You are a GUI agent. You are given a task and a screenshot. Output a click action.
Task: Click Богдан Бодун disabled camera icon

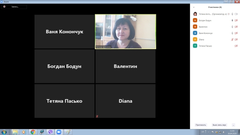tap(236, 20)
